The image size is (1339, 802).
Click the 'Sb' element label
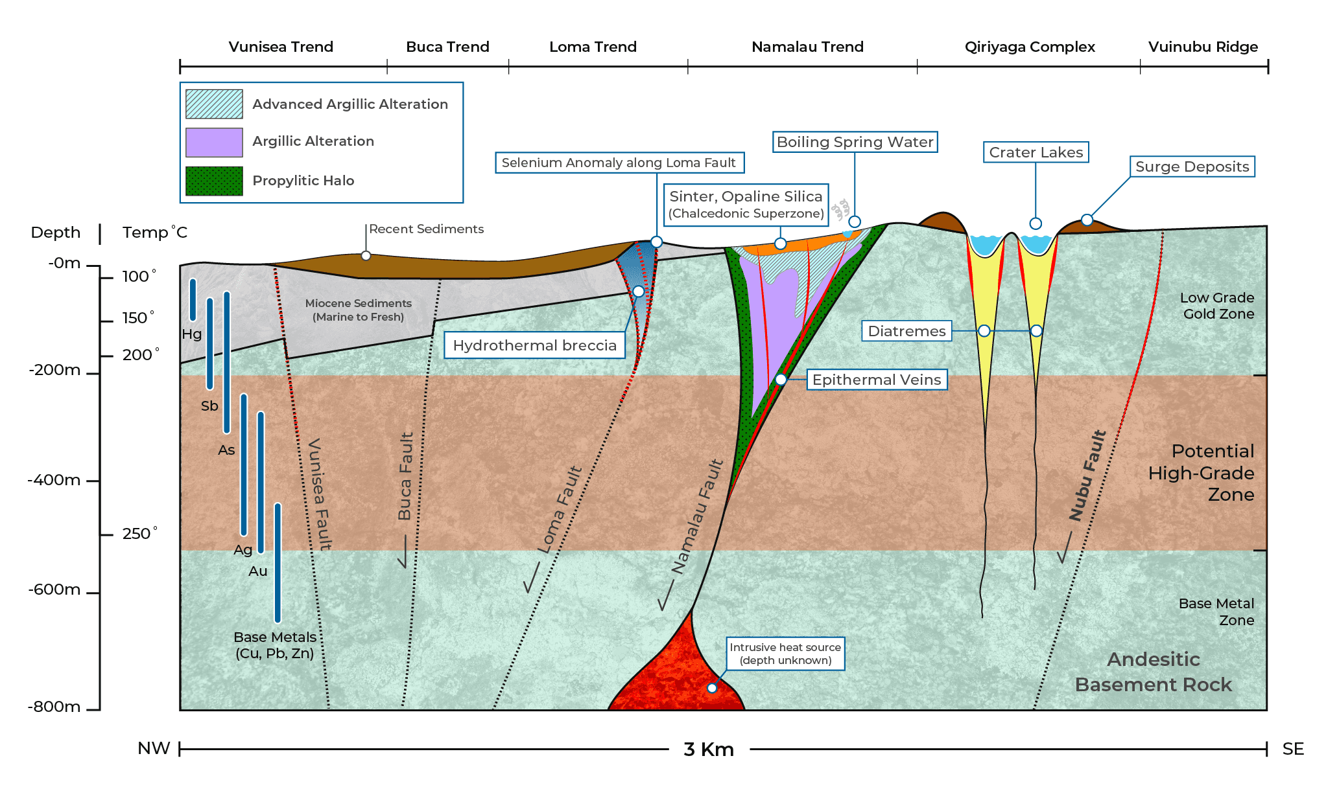tap(209, 406)
